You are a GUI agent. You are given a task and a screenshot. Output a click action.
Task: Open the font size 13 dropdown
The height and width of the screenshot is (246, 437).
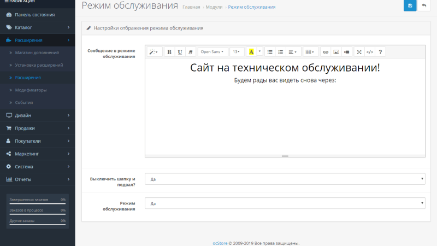click(x=237, y=52)
